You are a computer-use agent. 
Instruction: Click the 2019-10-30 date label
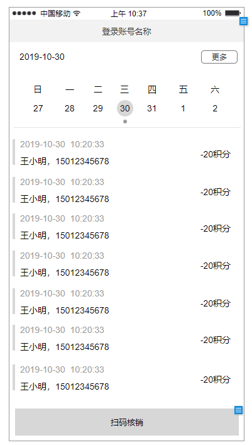[42, 57]
